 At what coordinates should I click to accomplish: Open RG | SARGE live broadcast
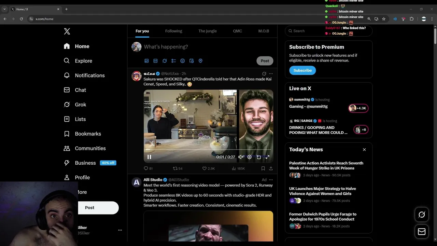(328, 127)
